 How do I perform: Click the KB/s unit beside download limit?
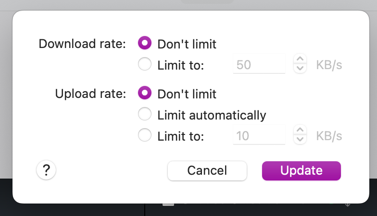329,65
